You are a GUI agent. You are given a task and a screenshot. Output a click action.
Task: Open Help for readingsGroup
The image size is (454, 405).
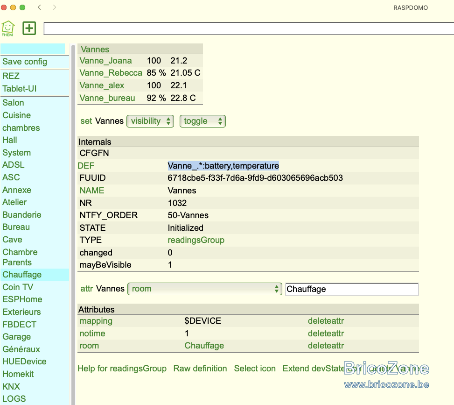click(x=122, y=369)
